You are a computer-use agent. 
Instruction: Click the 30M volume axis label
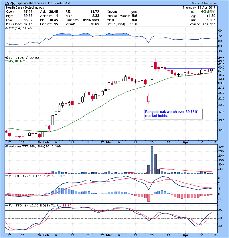(221, 147)
